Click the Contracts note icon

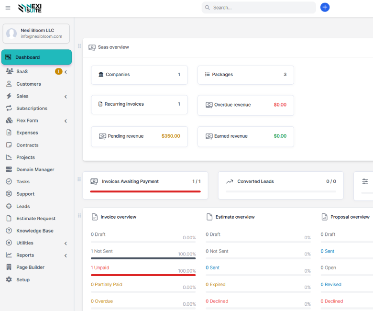tap(9, 145)
